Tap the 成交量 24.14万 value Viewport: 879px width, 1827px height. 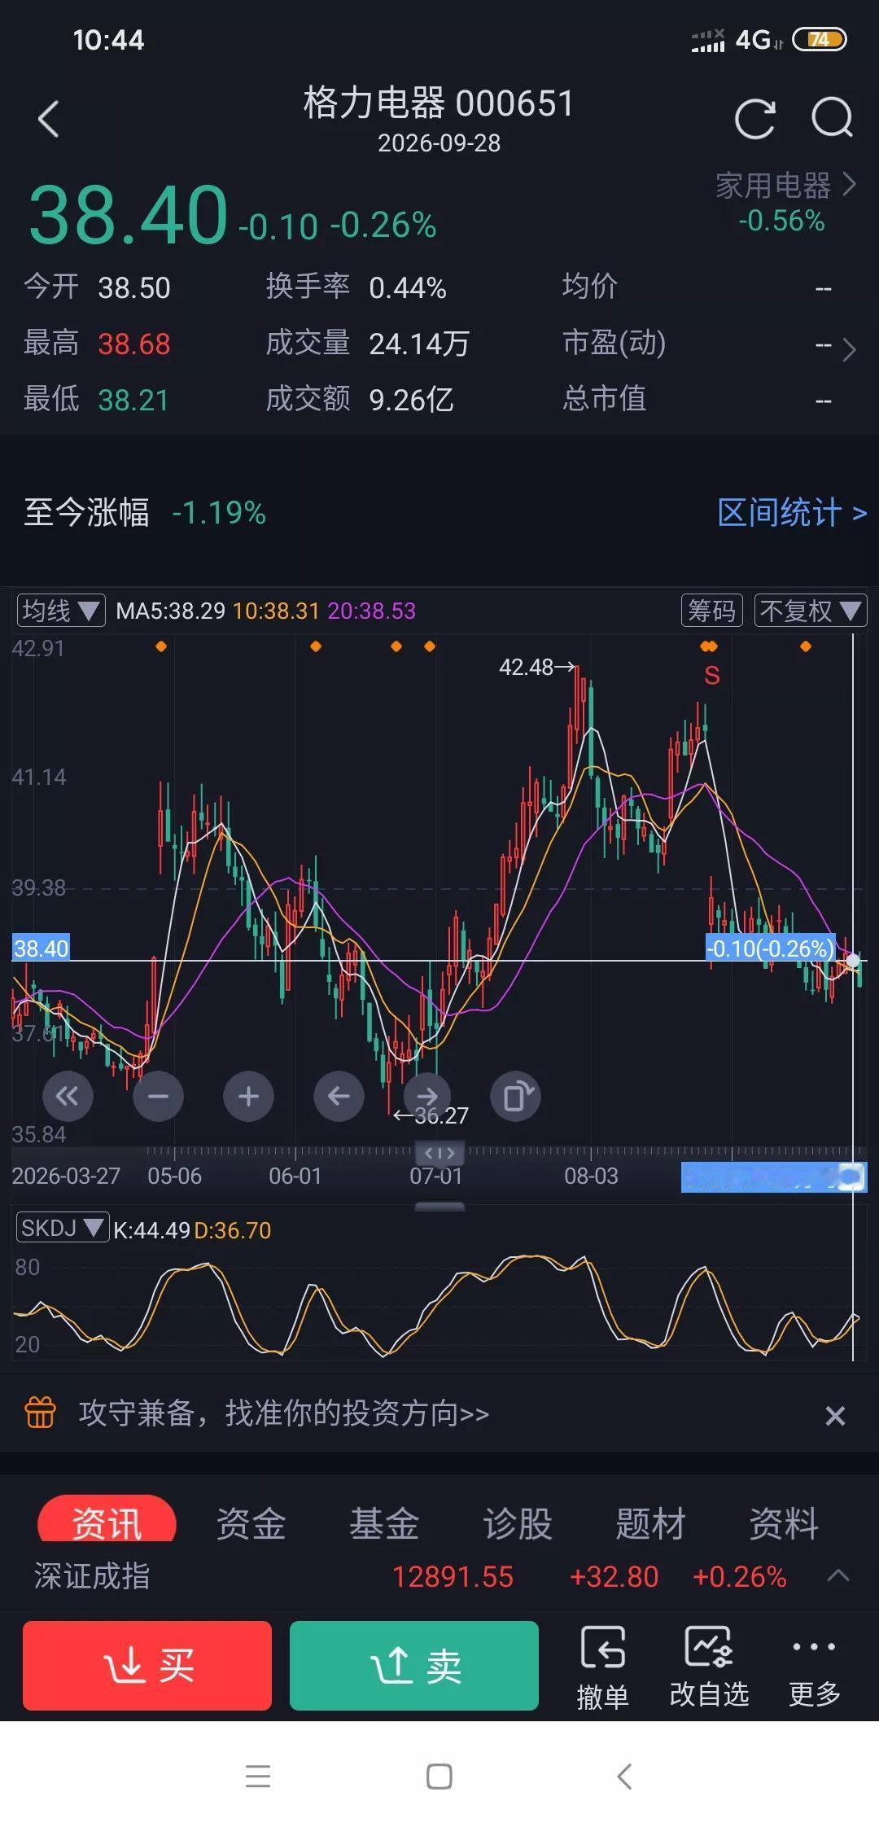[419, 344]
